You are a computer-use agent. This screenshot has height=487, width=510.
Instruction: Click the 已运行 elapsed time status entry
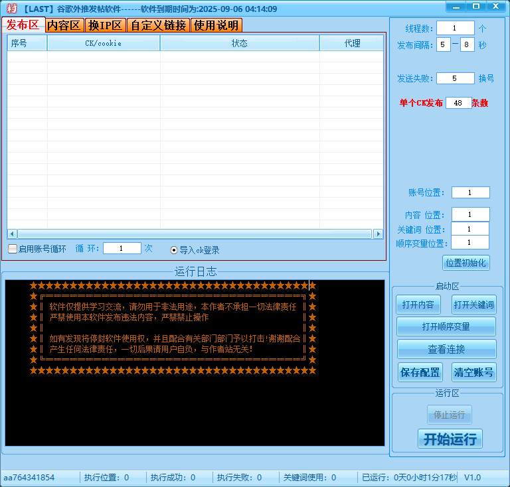409,478
